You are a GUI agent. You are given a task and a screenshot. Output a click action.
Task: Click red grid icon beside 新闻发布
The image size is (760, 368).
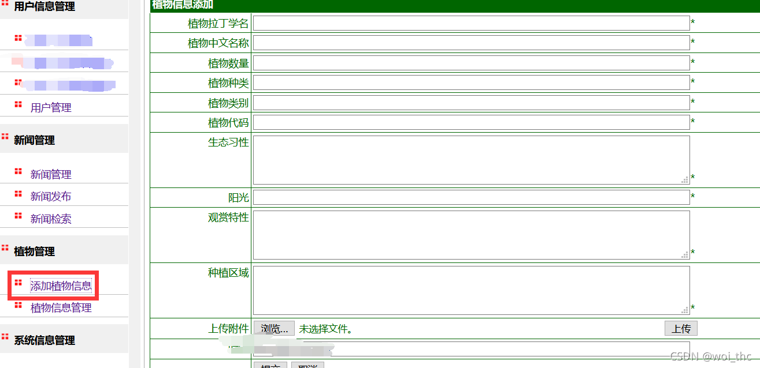pyautogui.click(x=18, y=193)
